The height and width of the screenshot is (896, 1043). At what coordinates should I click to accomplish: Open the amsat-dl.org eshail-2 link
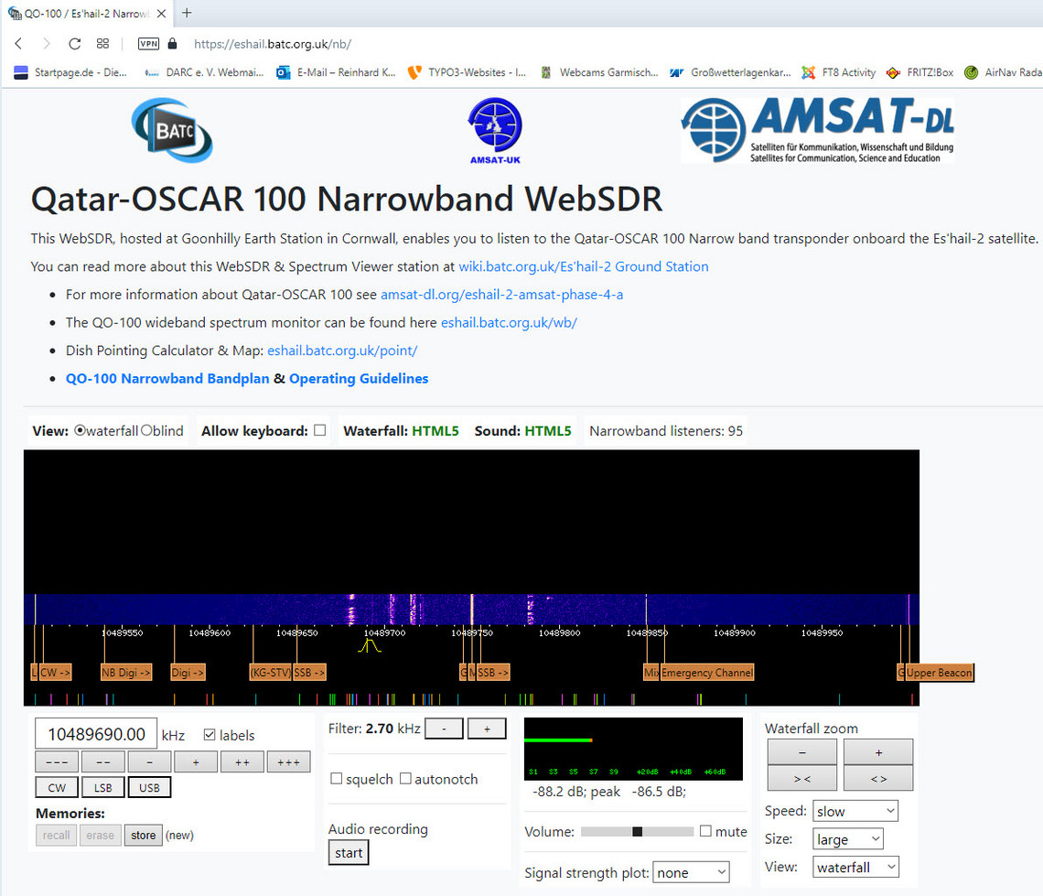point(501,295)
